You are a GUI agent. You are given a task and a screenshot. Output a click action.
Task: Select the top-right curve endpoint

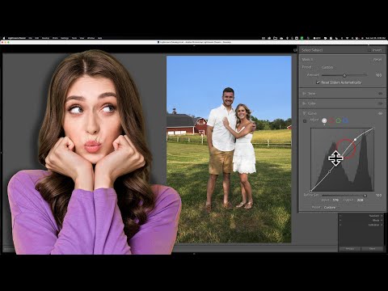tap(373, 129)
